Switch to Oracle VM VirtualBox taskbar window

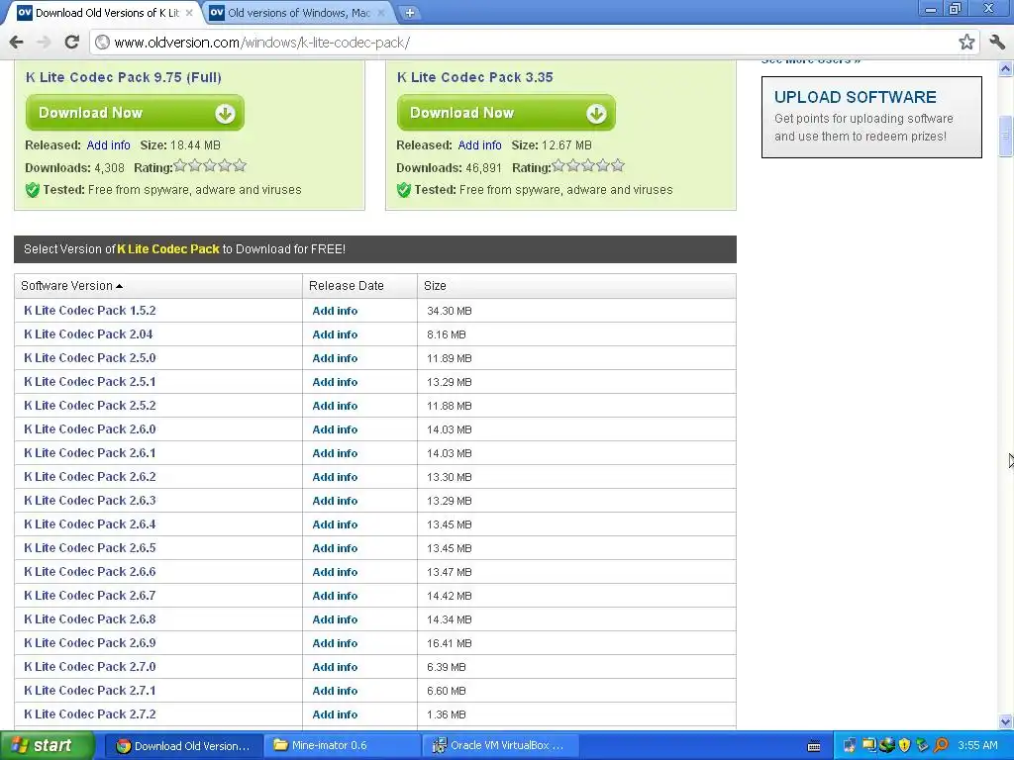coord(500,746)
